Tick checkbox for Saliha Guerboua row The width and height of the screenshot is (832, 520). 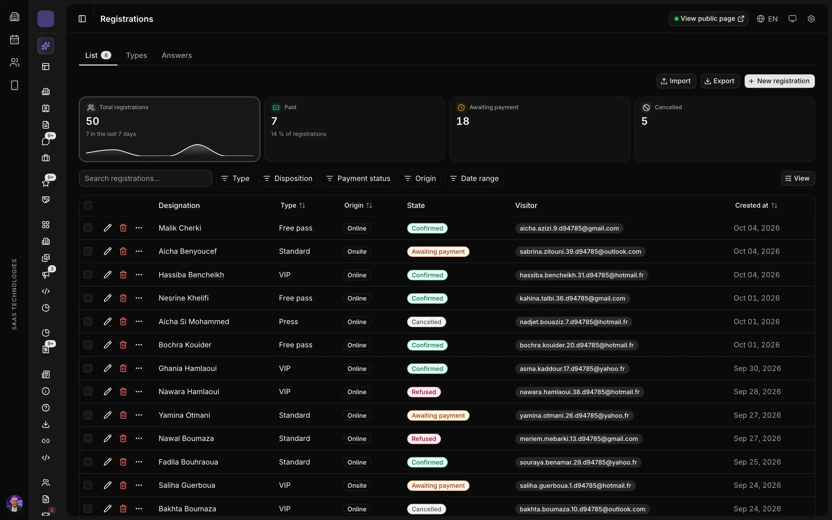click(88, 485)
